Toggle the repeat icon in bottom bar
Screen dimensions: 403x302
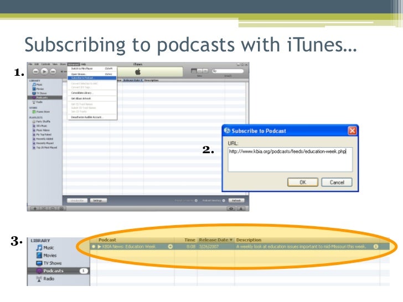point(53,209)
